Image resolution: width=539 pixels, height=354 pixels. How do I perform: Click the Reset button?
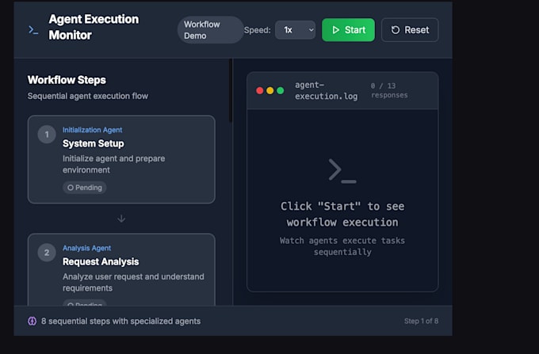410,30
